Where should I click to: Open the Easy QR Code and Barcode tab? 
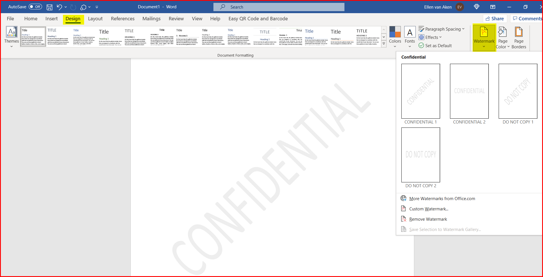point(258,19)
